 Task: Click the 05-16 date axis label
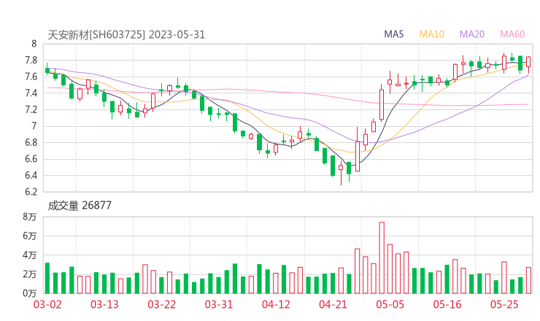pos(447,304)
